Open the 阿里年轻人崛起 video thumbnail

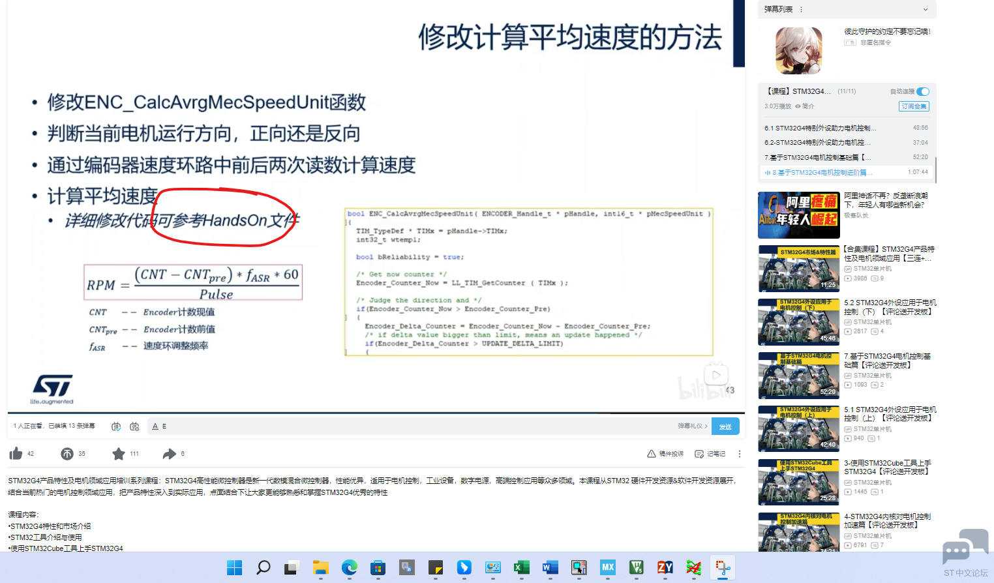799,215
